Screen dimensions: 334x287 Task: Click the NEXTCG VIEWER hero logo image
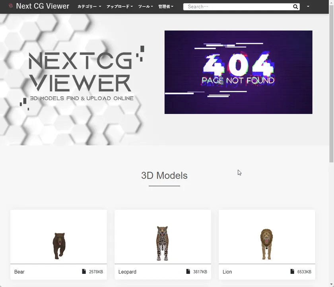(x=82, y=78)
